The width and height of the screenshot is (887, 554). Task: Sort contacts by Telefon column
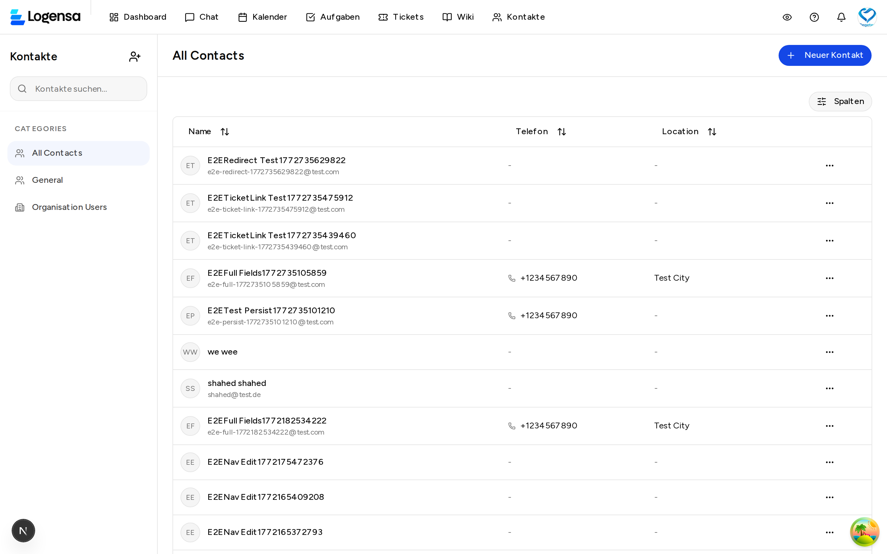point(561,131)
